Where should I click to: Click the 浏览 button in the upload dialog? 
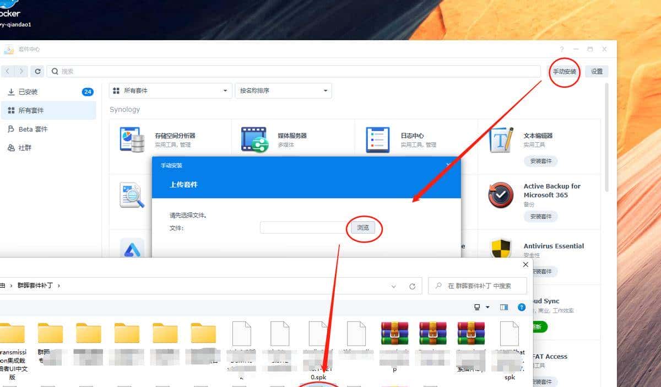(x=363, y=227)
